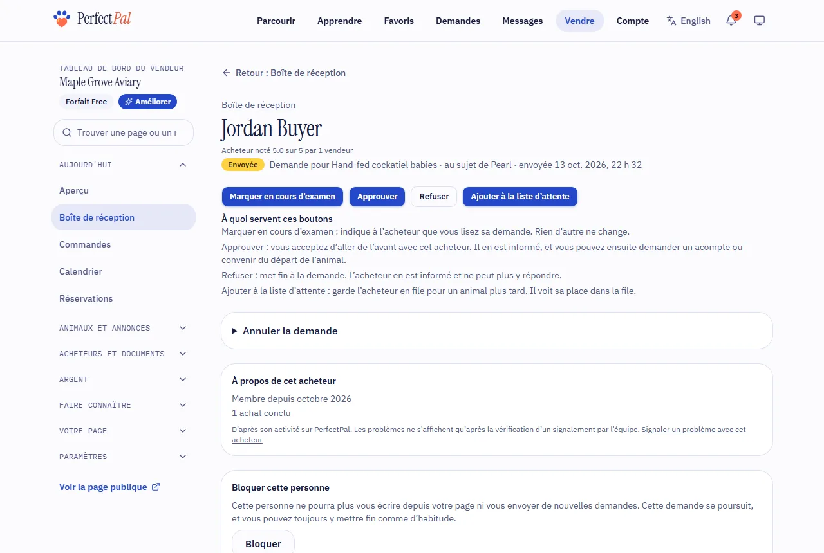The image size is (824, 553).
Task: Click the Approuver button
Action: 377,197
